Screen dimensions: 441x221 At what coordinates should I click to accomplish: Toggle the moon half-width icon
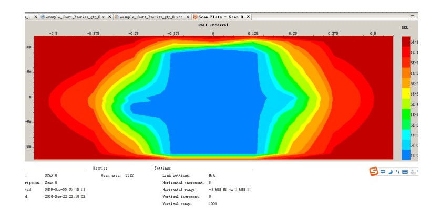point(391,171)
